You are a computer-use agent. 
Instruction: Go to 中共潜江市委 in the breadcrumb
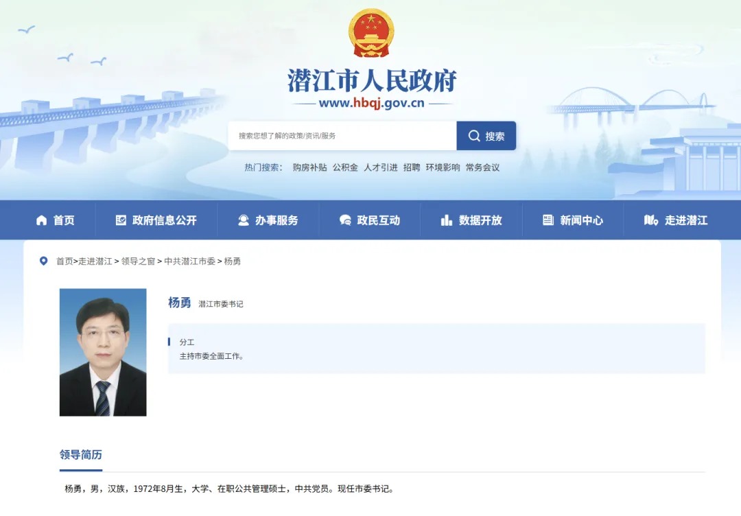tap(189, 261)
